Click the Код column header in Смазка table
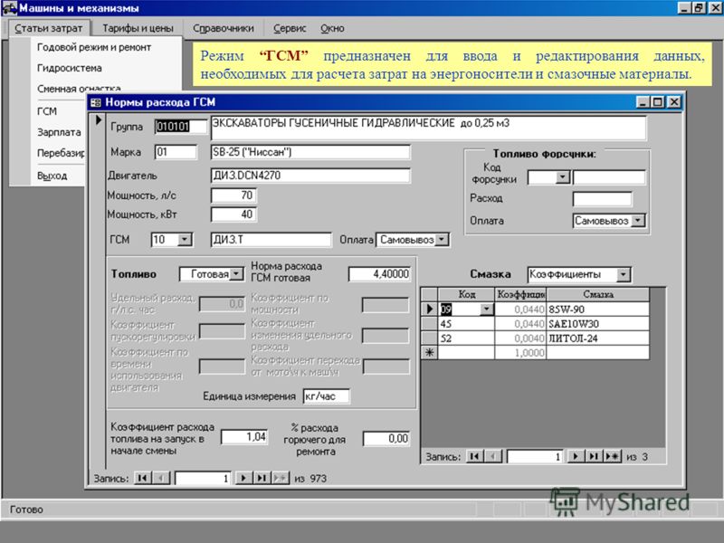 (466, 294)
